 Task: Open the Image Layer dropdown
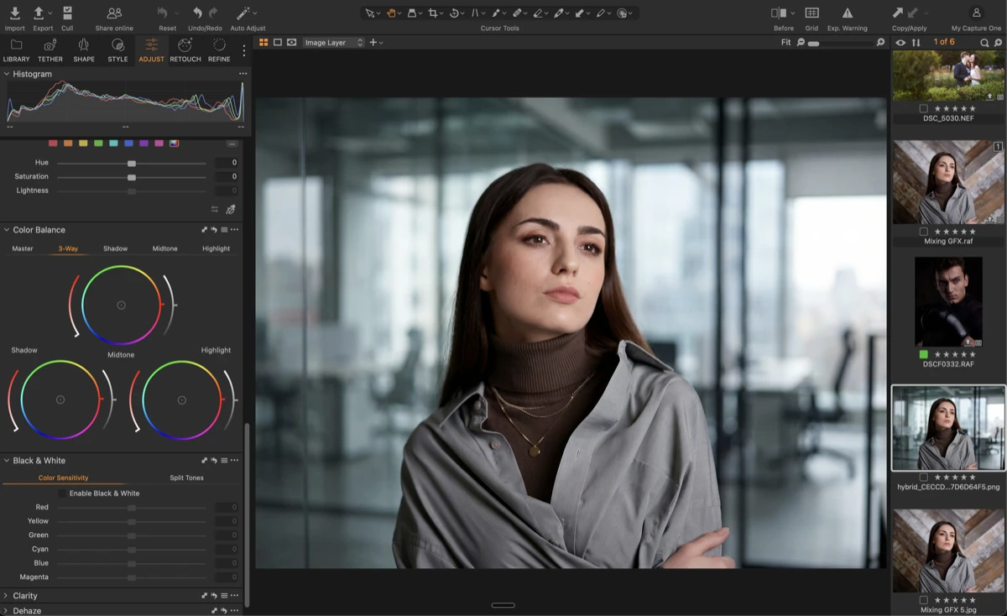coord(333,42)
